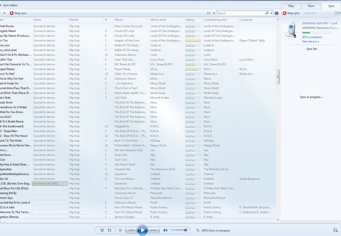Click the vertical scrollbar thumb
The width and height of the screenshot is (341, 236).
tap(278, 77)
